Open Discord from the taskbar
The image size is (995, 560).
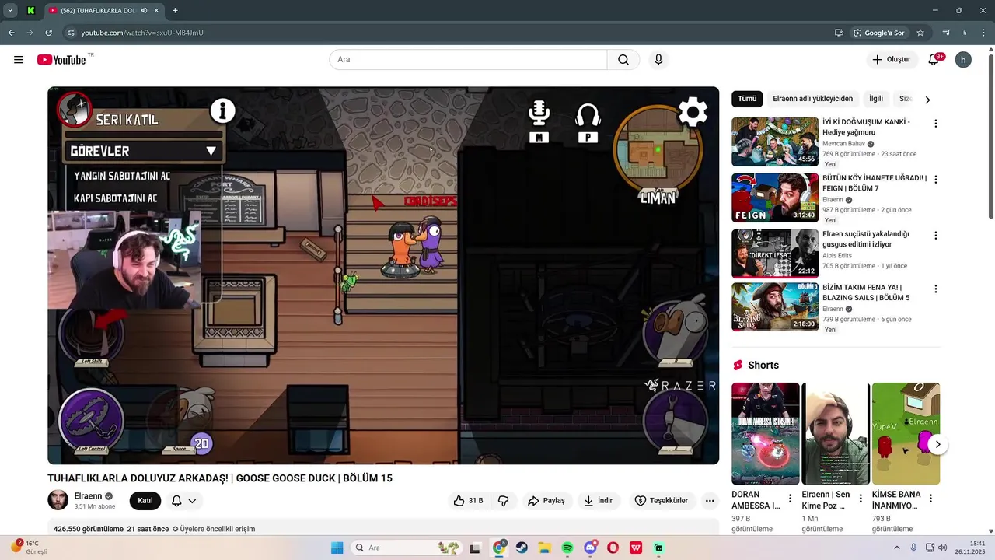(x=591, y=548)
